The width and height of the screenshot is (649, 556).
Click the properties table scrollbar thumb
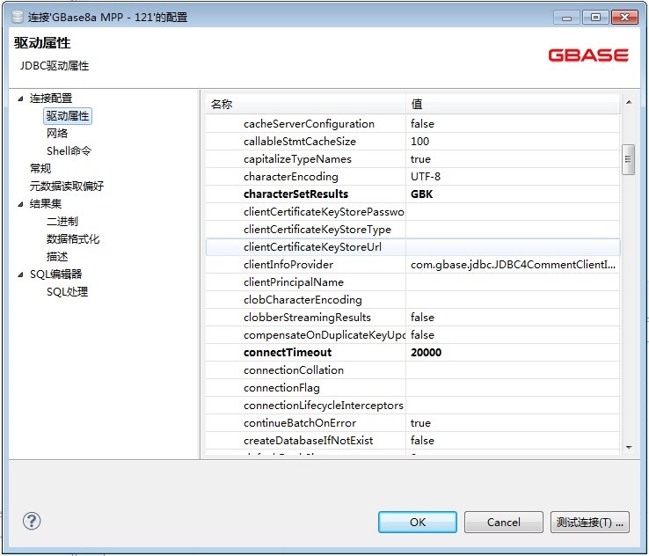[628, 159]
